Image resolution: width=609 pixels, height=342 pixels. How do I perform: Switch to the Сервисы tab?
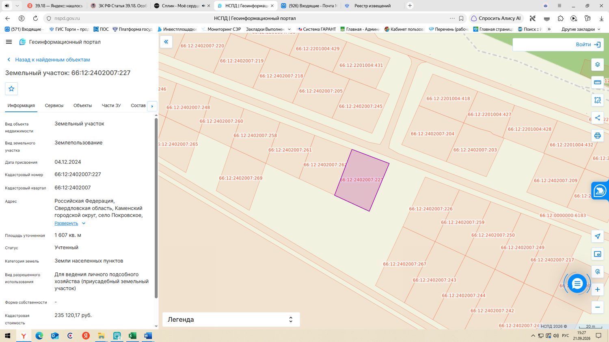point(54,105)
